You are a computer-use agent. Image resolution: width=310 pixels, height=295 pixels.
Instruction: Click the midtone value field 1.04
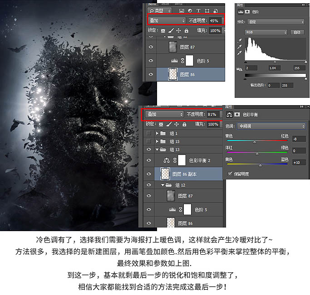(275, 68)
